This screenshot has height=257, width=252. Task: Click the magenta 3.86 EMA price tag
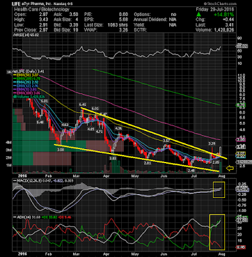(241, 140)
